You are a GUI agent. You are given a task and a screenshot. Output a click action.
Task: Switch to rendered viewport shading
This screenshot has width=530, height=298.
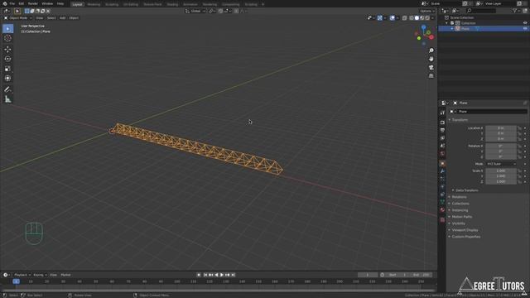(427, 18)
